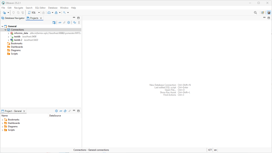Click the create project icon in Projects toolbar

pos(54,23)
